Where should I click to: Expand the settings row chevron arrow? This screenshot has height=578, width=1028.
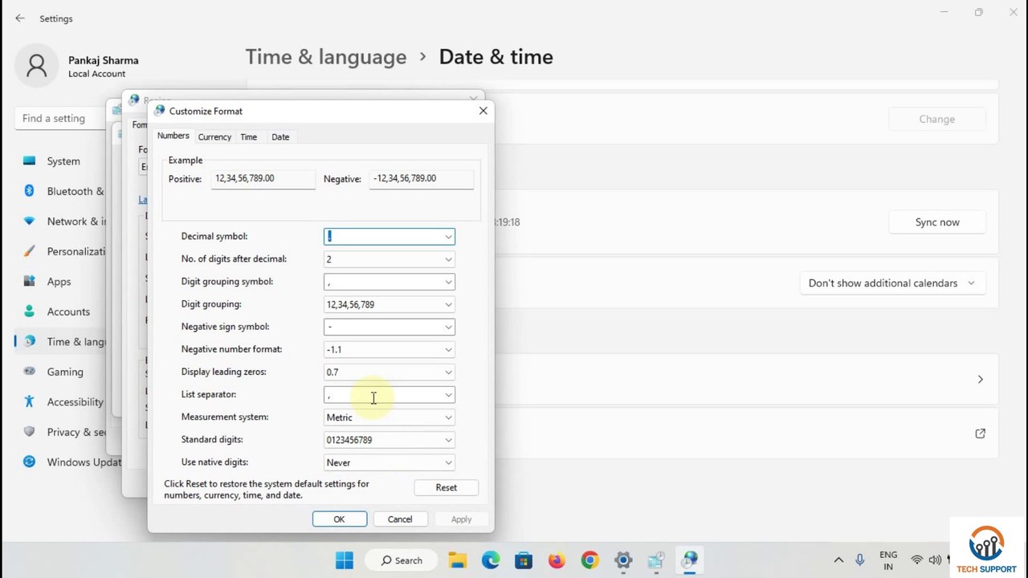coord(980,379)
